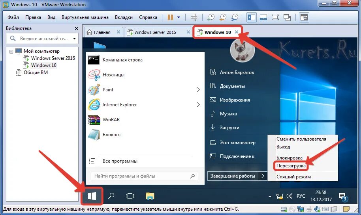Click the Pause virtual machine icon
The height and width of the screenshot is (215, 361).
click(x=170, y=17)
